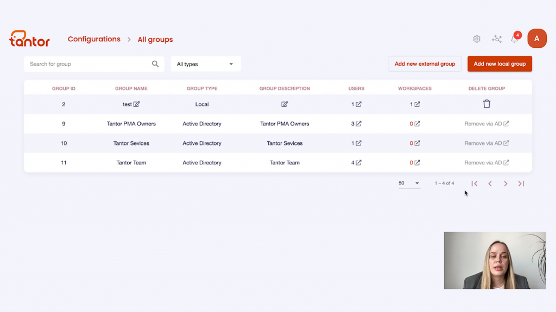Click the GROUP TYPE column header
This screenshot has height=312, width=556.
[x=202, y=88]
